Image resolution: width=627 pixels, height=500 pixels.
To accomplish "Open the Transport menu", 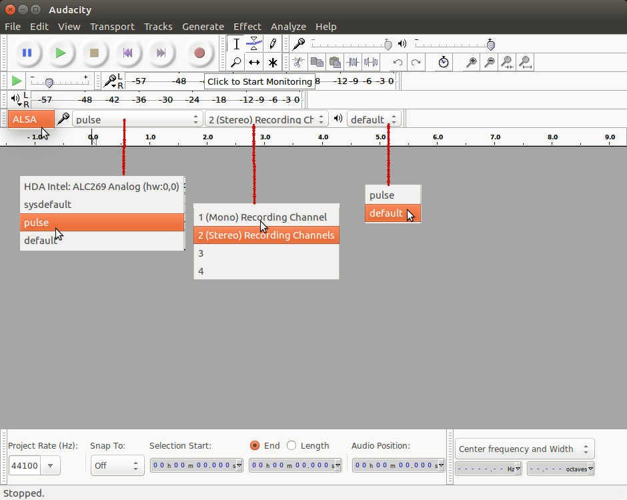I will tap(112, 27).
